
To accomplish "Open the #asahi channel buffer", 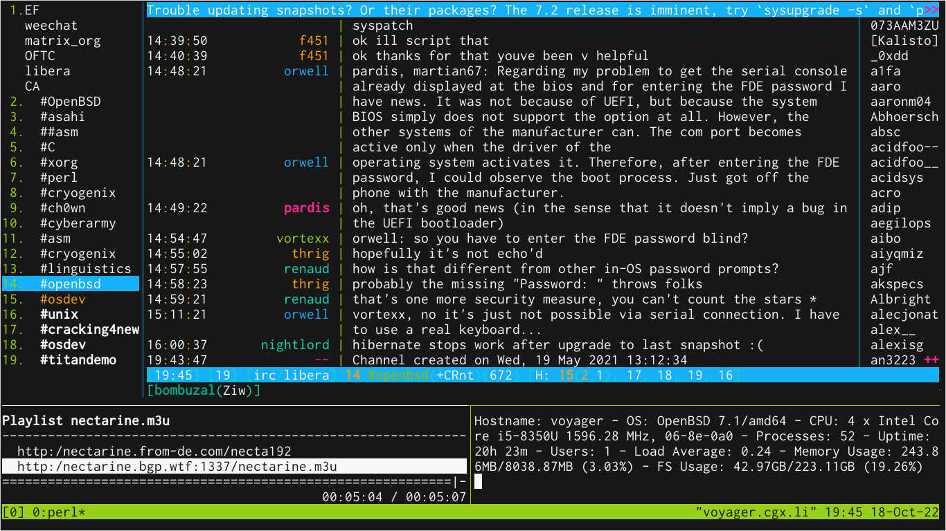I will (63, 117).
